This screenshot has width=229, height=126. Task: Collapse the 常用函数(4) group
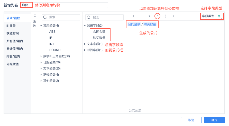pos(41,26)
